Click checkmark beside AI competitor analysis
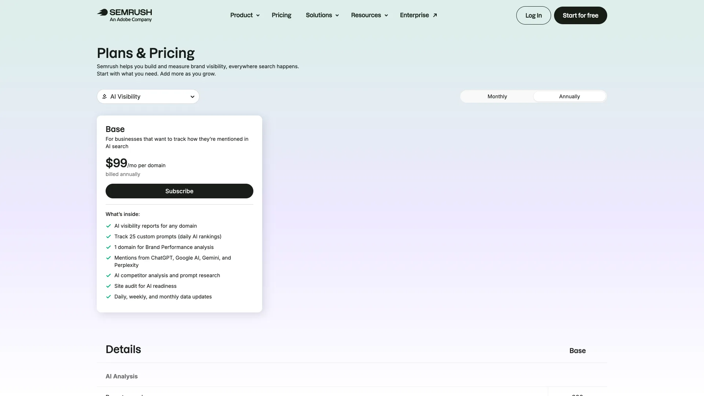Screen dimensions: 704x396 click(x=109, y=275)
